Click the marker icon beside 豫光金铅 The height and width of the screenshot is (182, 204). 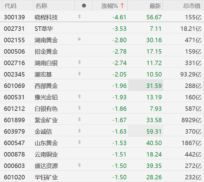pos(79,97)
